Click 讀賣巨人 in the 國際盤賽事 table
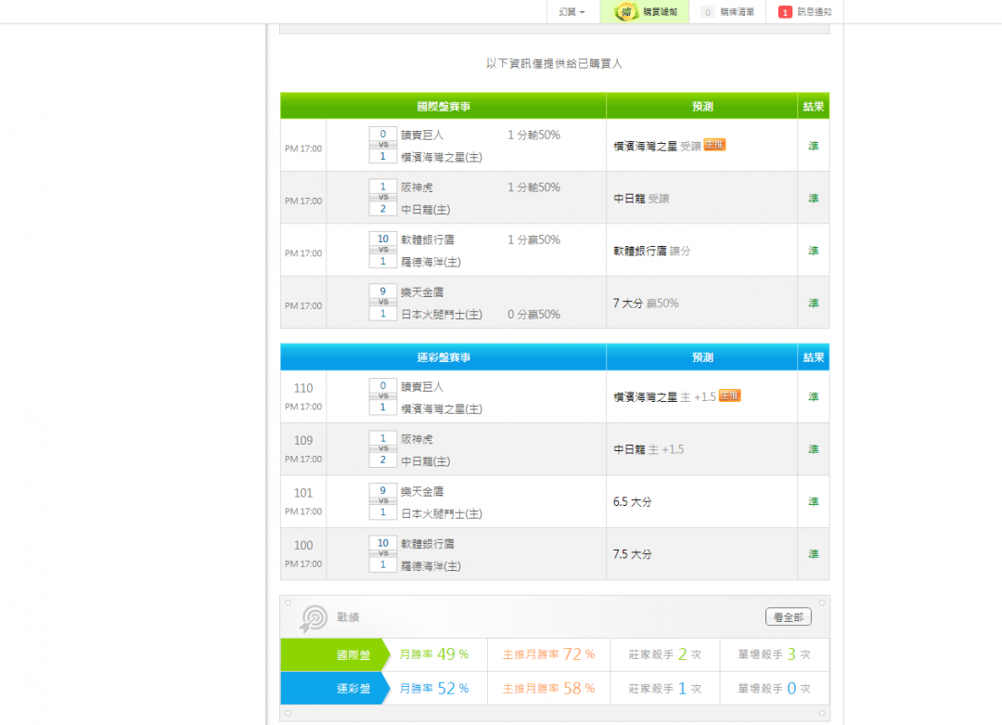The width and height of the screenshot is (1002, 725). [x=422, y=135]
